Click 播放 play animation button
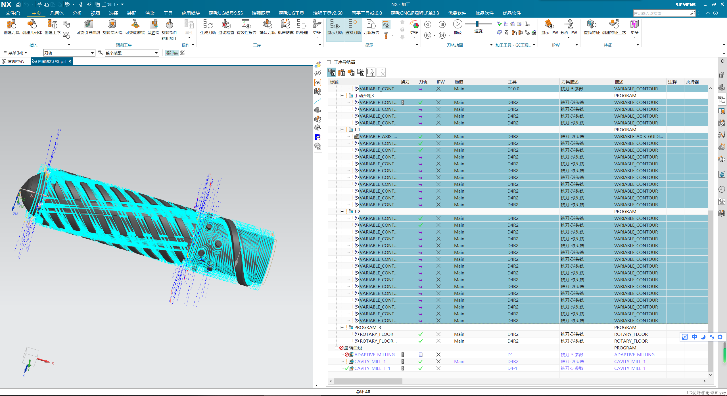This screenshot has height=396, width=727. [x=457, y=27]
